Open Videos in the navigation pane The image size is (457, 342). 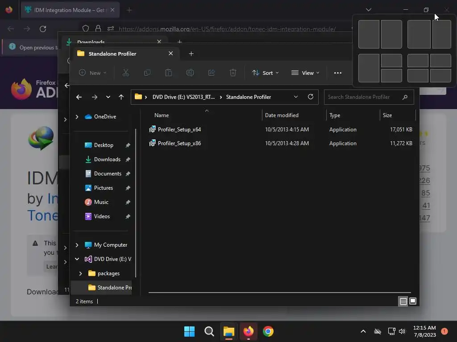pos(102,216)
